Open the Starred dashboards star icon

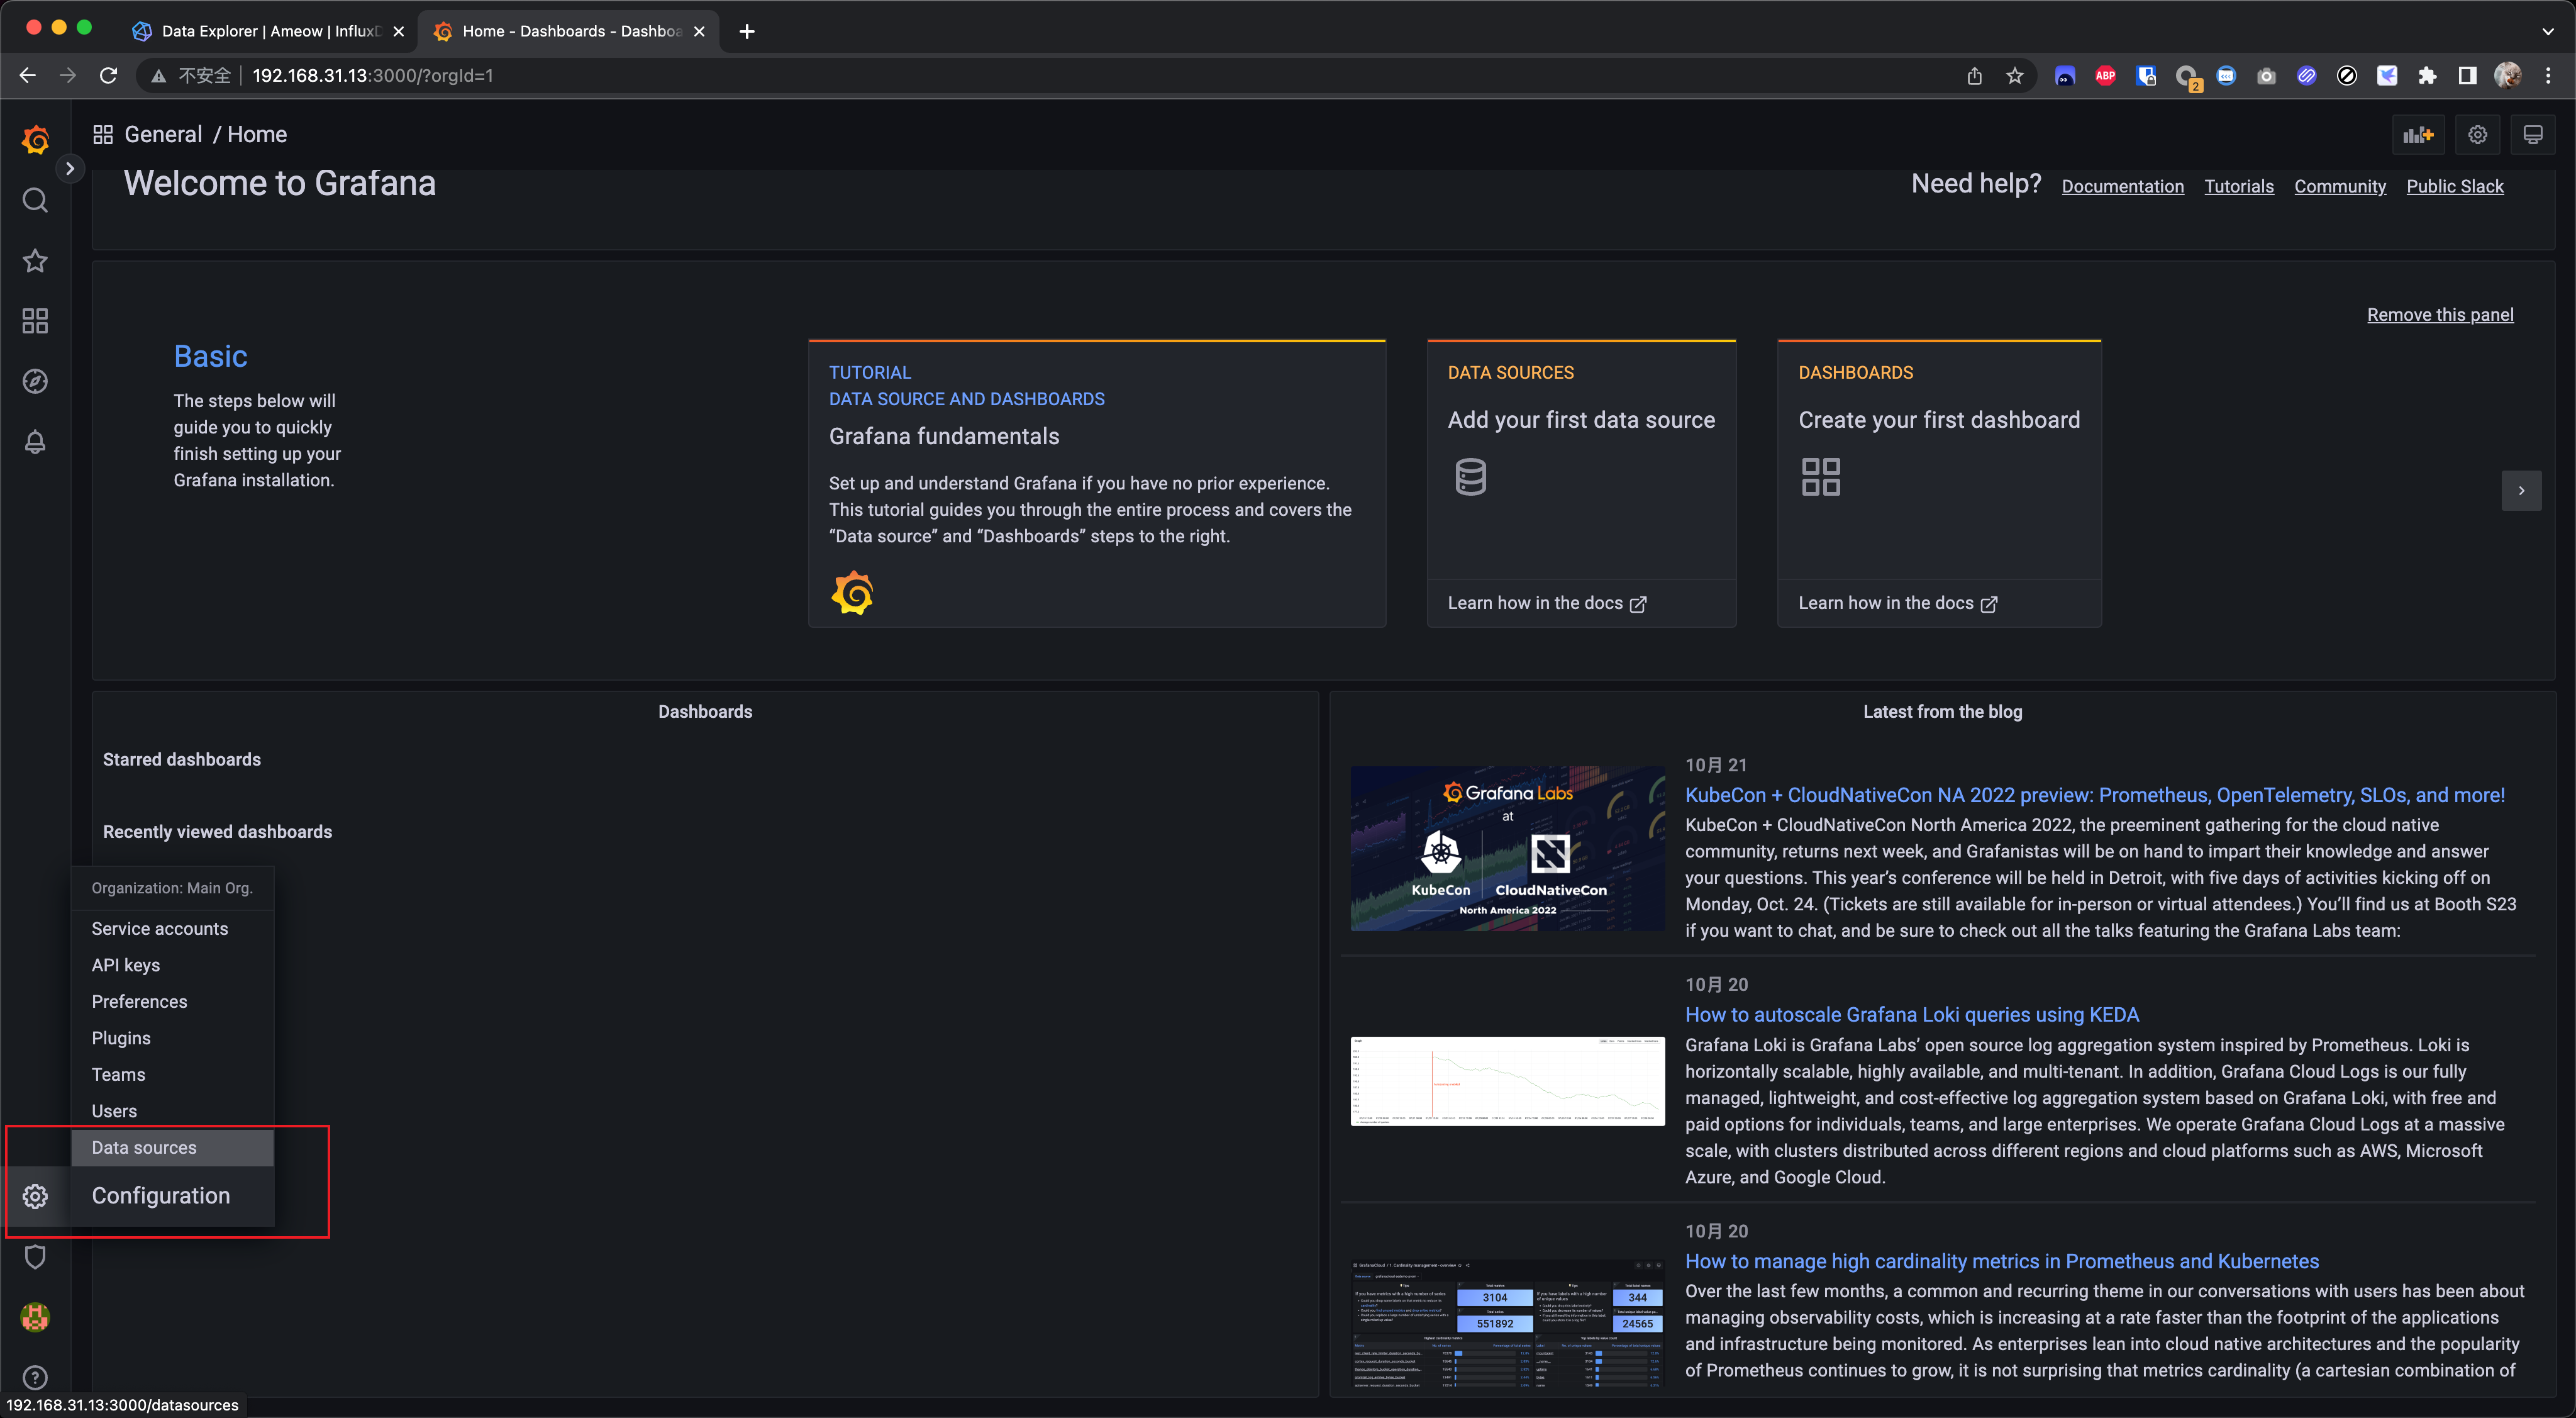tap(35, 261)
